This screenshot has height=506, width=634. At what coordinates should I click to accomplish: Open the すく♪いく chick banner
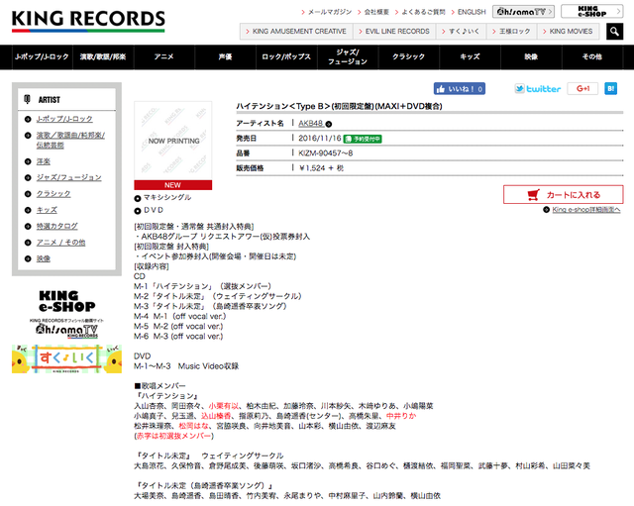[x=66, y=358]
